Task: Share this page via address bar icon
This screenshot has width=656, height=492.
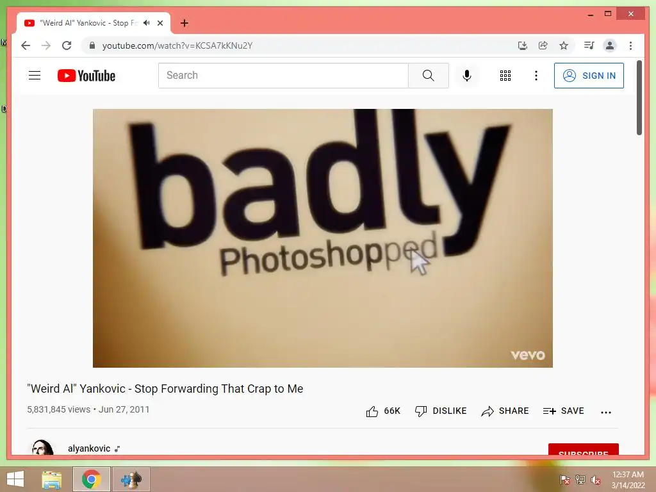Action: (x=543, y=45)
